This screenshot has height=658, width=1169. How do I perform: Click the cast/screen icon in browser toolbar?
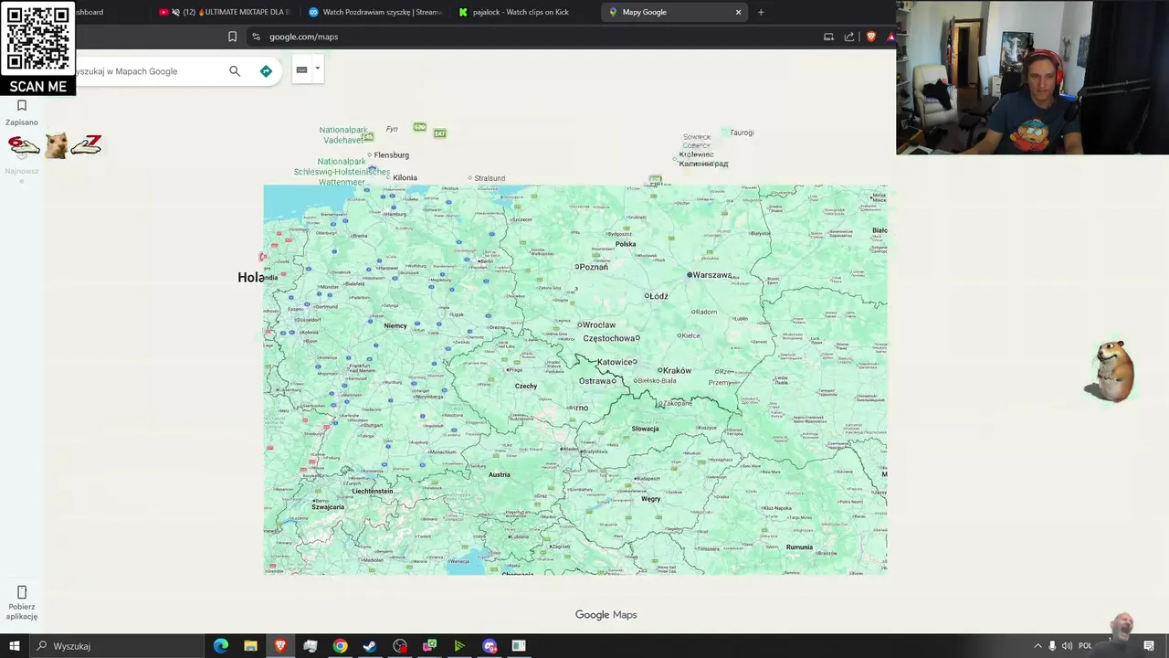point(828,37)
